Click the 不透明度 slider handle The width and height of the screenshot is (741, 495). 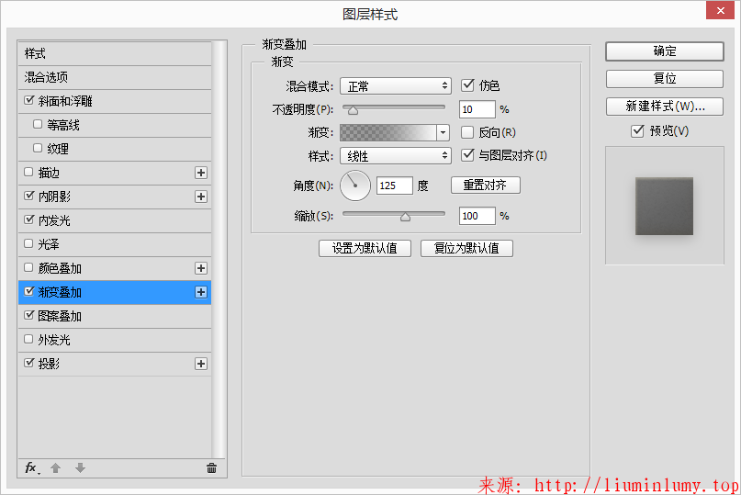point(353,110)
